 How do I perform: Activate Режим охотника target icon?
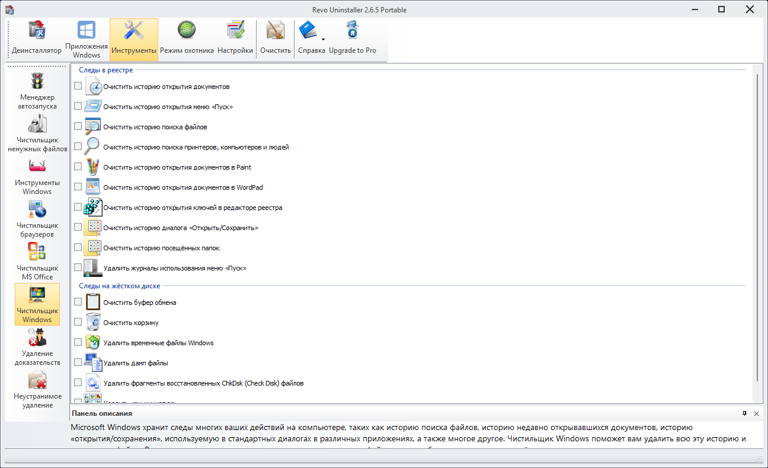click(x=187, y=39)
